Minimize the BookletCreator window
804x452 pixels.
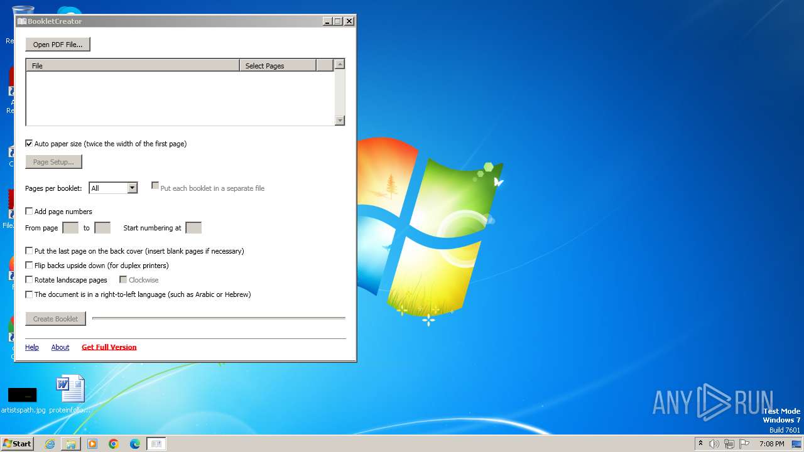pyautogui.click(x=327, y=21)
